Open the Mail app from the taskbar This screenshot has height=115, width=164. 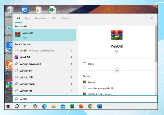pyautogui.click(x=63, y=107)
